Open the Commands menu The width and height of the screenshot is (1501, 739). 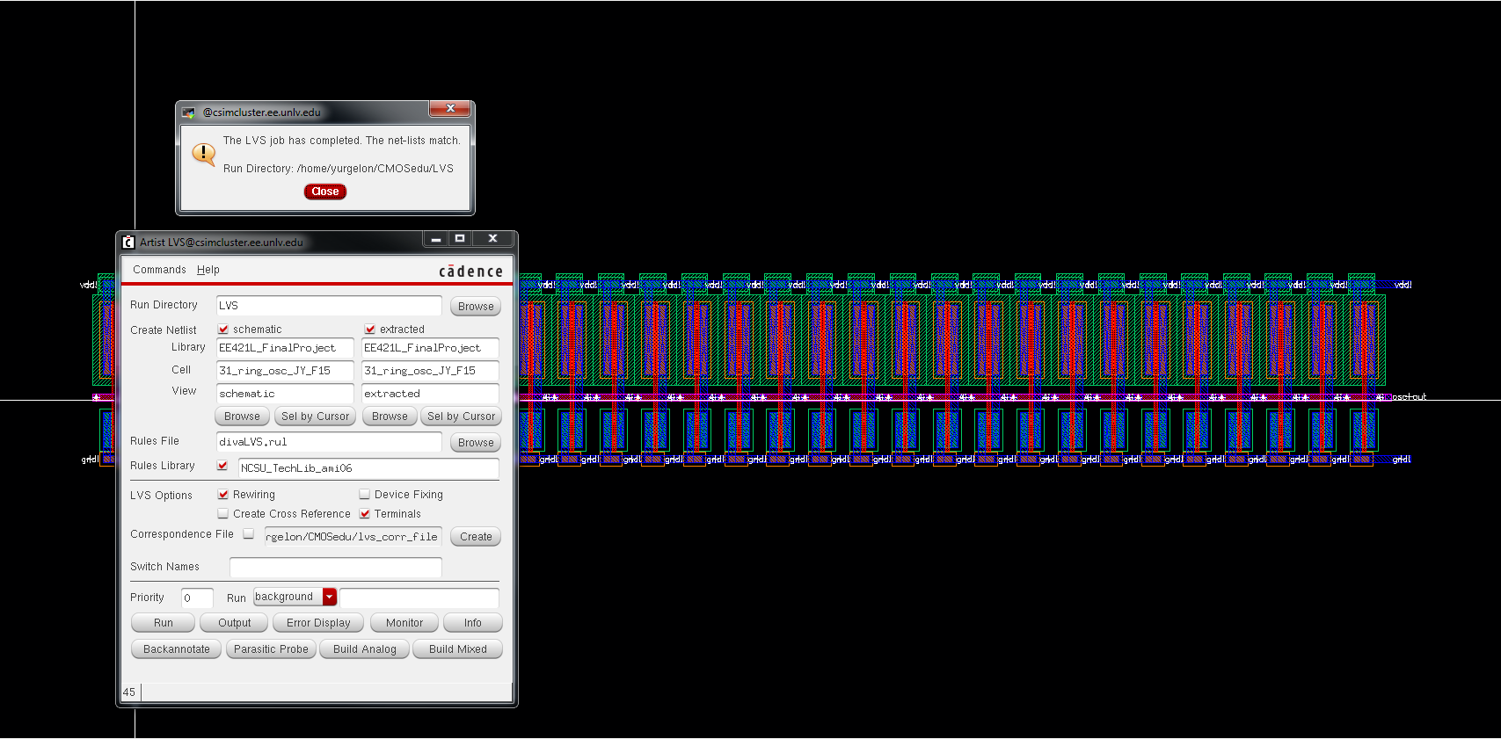(159, 270)
